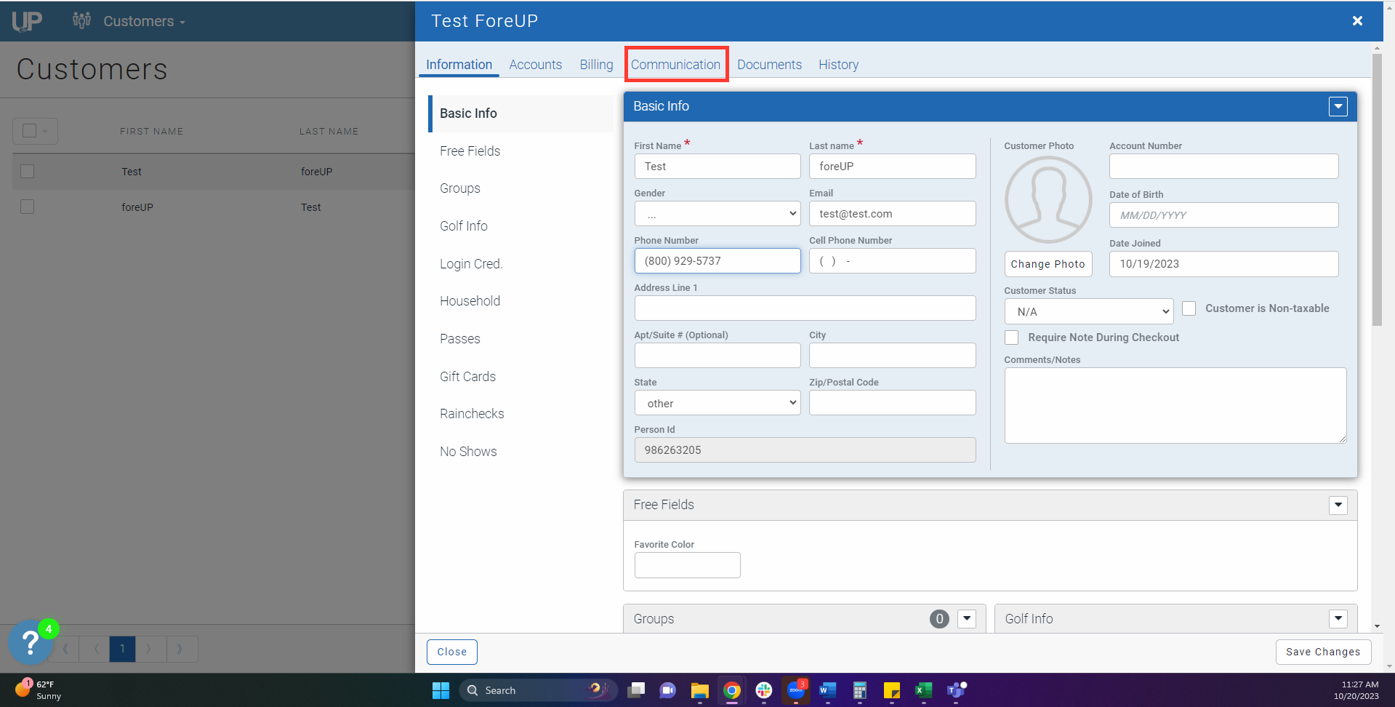Open File Explorer from the taskbar
This screenshot has width=1395, height=707.
699,690
